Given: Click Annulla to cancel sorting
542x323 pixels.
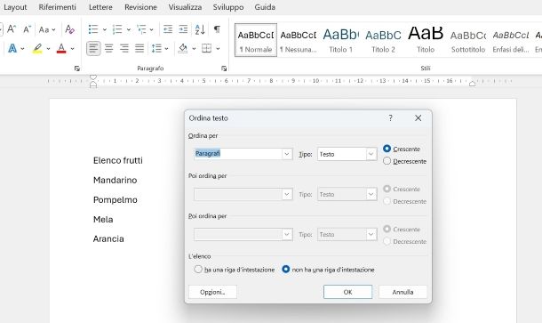Looking at the screenshot, I should click(403, 292).
